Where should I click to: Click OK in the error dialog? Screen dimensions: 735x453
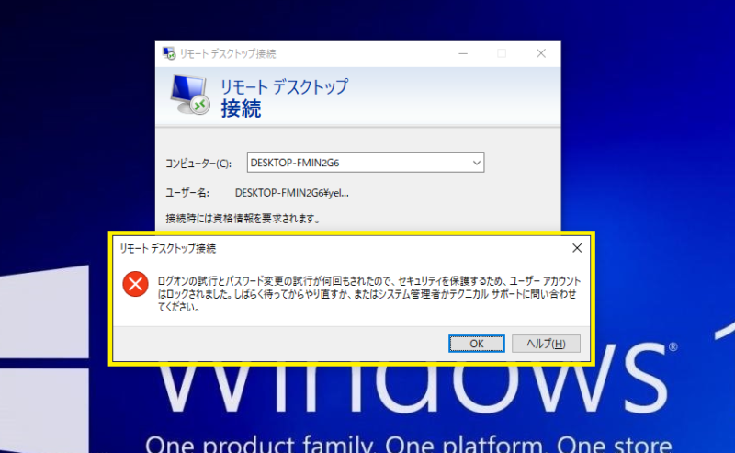476,343
